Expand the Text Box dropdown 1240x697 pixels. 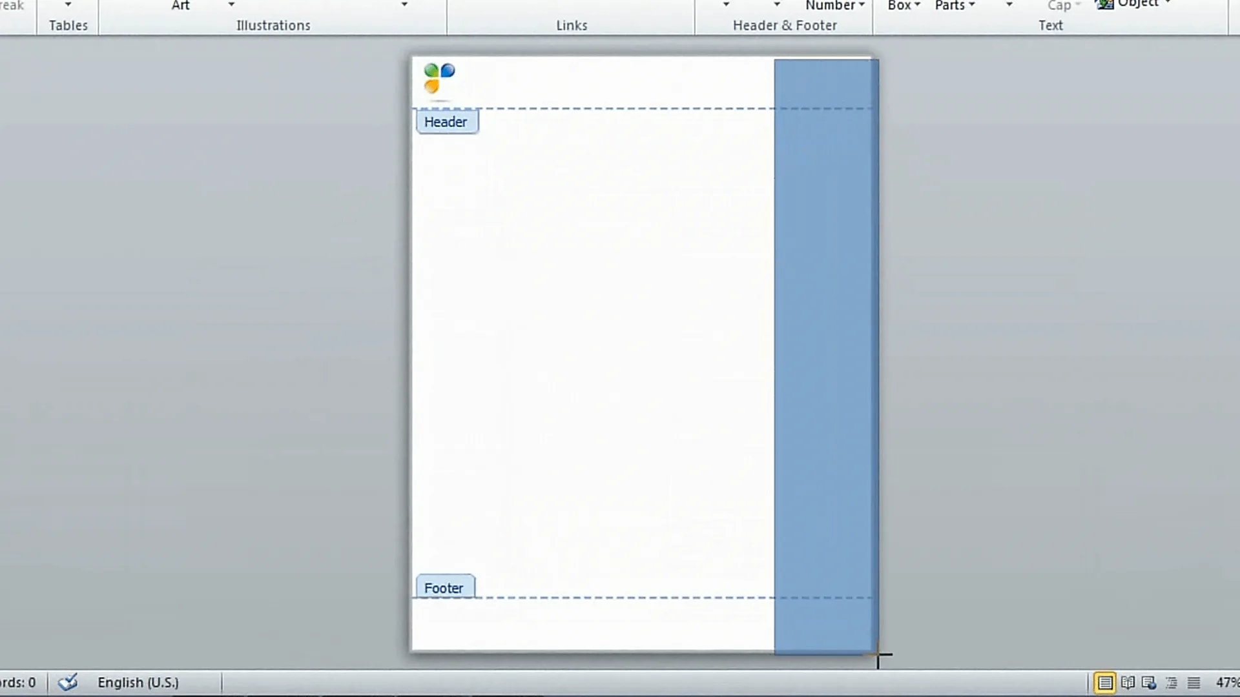[902, 5]
